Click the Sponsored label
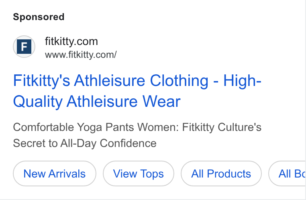 click(x=39, y=17)
